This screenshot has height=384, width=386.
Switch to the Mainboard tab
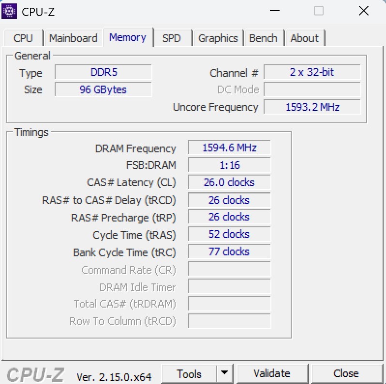pyautogui.click(x=73, y=38)
